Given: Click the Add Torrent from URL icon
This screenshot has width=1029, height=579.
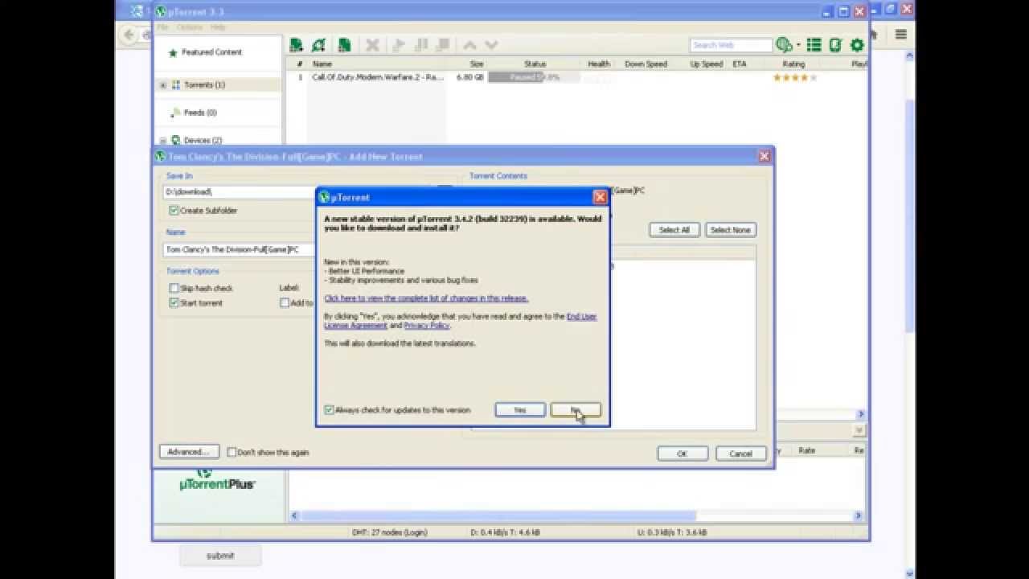Looking at the screenshot, I should (x=319, y=45).
